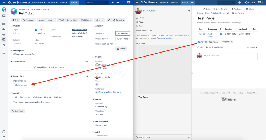Viewport: 266px width, 140px height.
Task: Click Create branch link
Action: click(102, 125)
